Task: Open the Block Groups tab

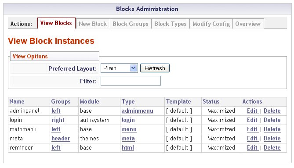Action: [x=131, y=24]
